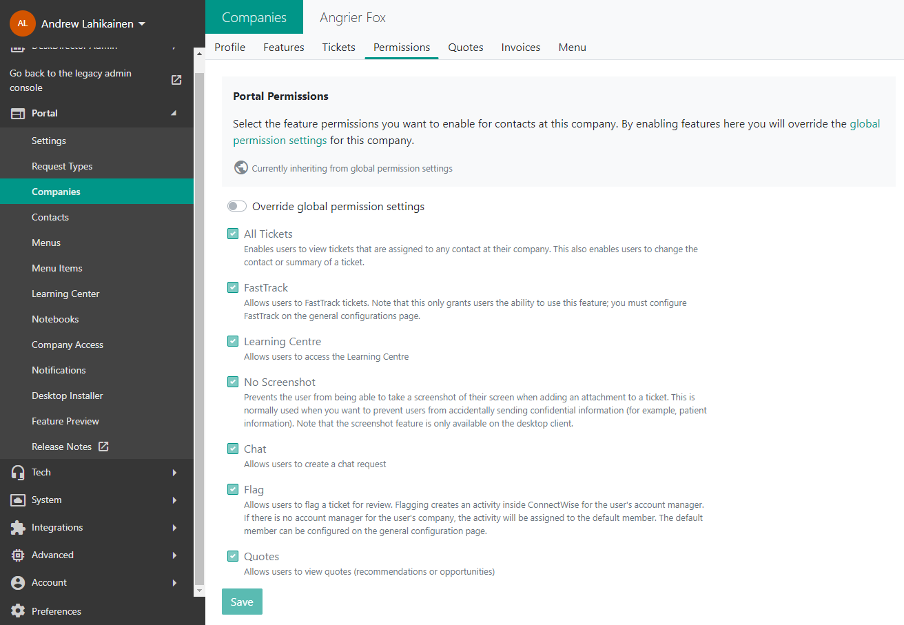904x625 pixels.
Task: Uncheck the Learning Centre checkbox
Action: point(233,341)
